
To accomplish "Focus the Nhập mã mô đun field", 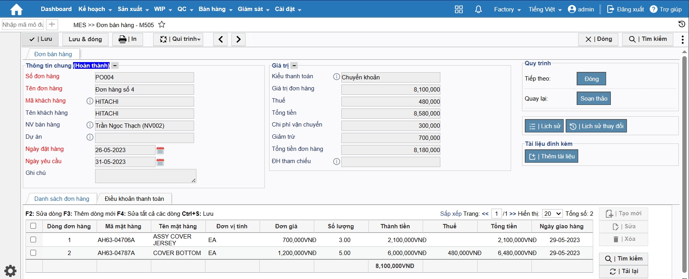I will tap(23, 24).
